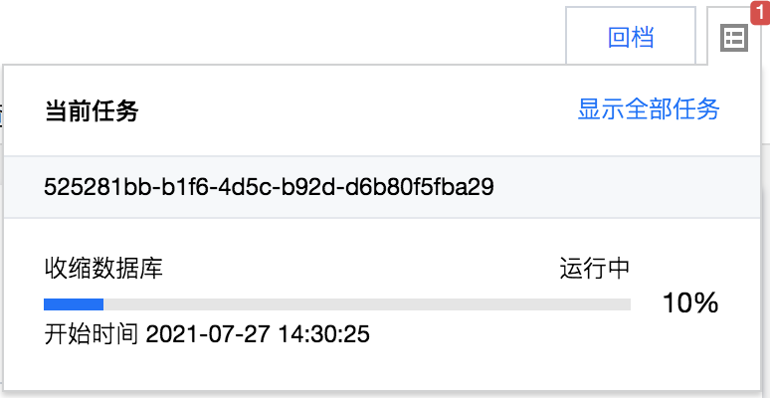Viewport: 770px width, 398px height.
Task: Select the task ID 525281bb-b1f6-4d5c-b92d-d6b80f5fba29
Action: [x=269, y=187]
